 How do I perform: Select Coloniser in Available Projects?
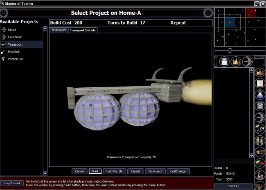21,37
